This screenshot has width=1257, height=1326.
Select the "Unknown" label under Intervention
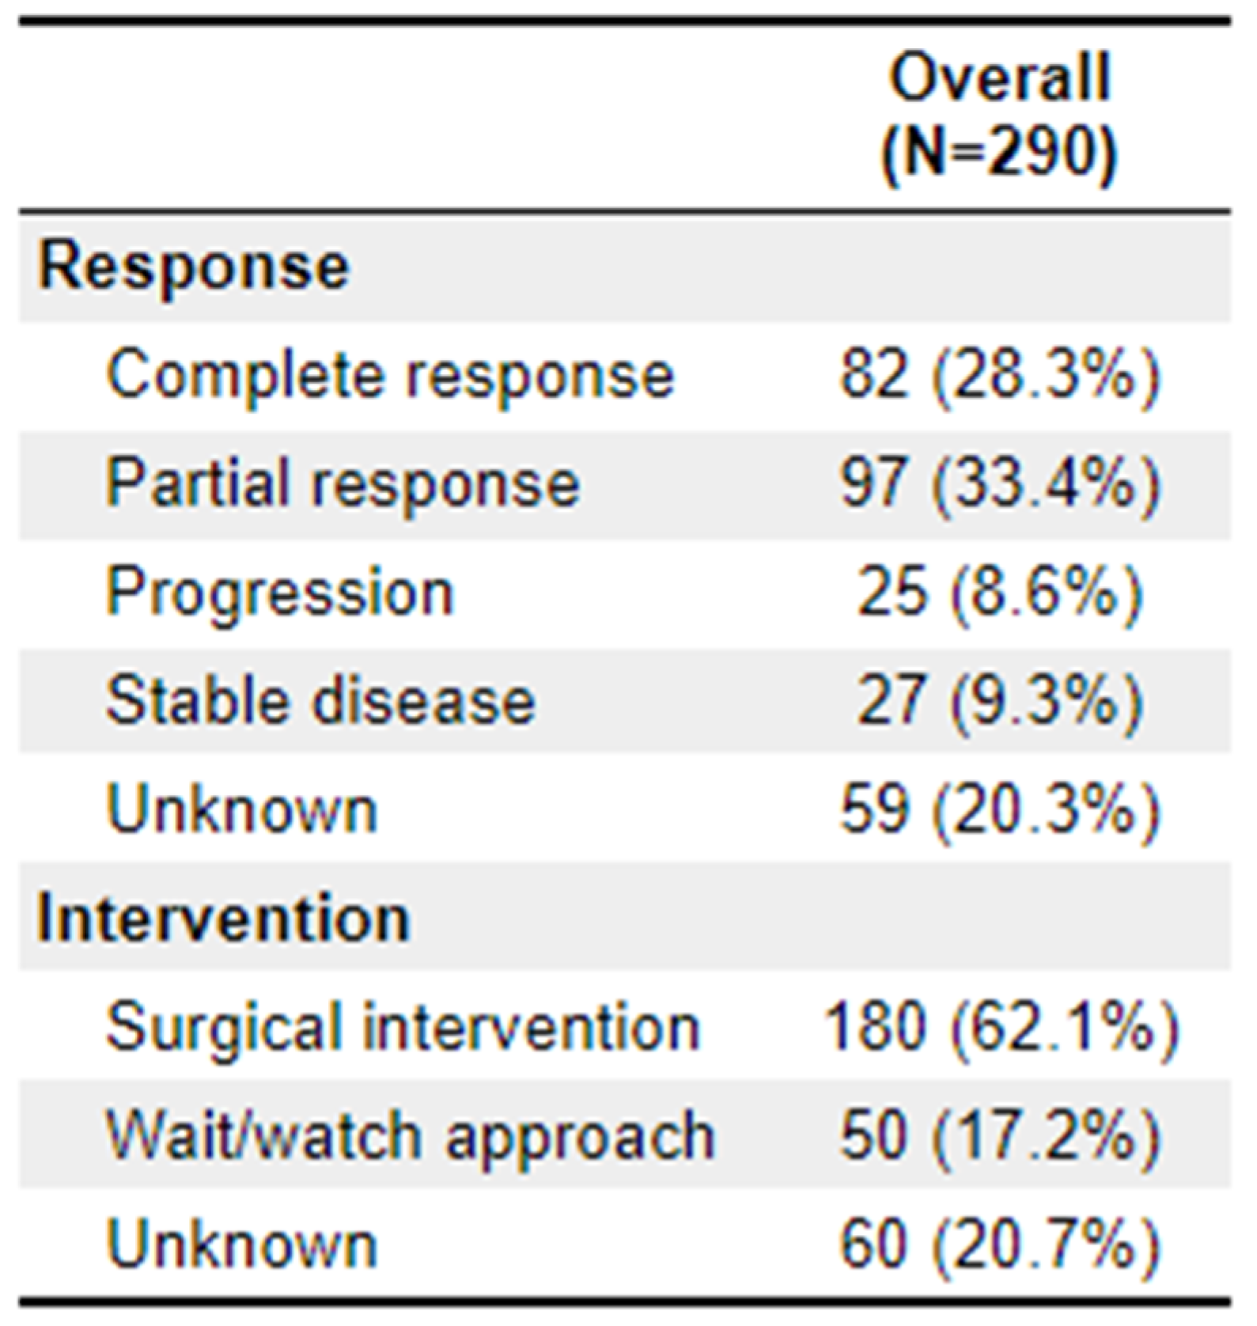click(242, 1245)
